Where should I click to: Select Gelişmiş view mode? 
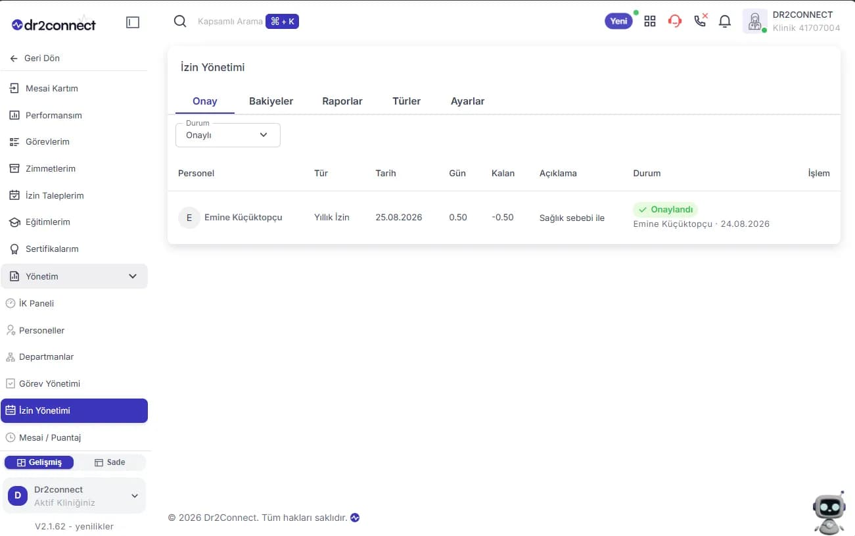(x=39, y=462)
